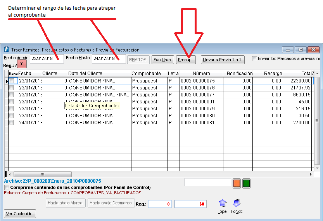Image resolution: width=323 pixels, height=221 pixels.
Task: Click 'Llevar a Previa 1 a 1' button
Action: click(222, 60)
